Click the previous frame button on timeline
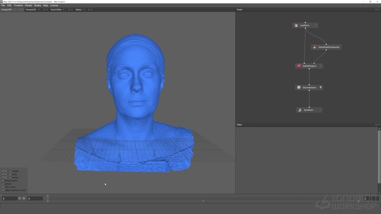381x214 pixels. [20, 198]
